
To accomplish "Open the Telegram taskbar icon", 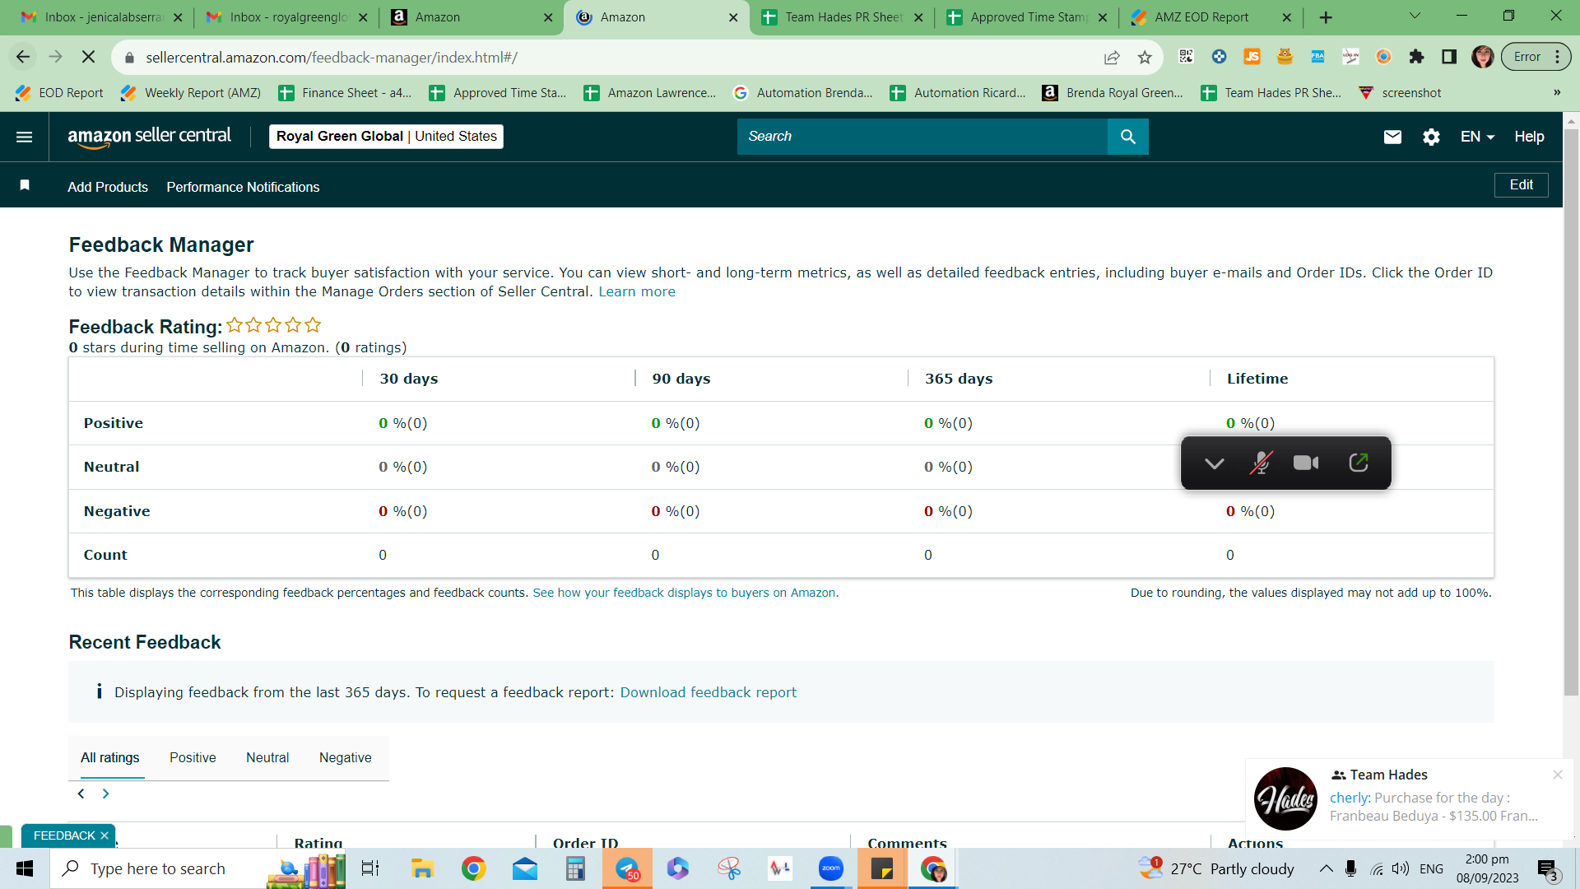I will pyautogui.click(x=627, y=868).
